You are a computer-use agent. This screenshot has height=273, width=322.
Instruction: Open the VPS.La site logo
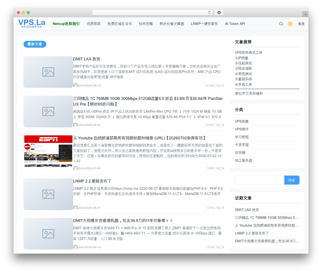(32, 24)
